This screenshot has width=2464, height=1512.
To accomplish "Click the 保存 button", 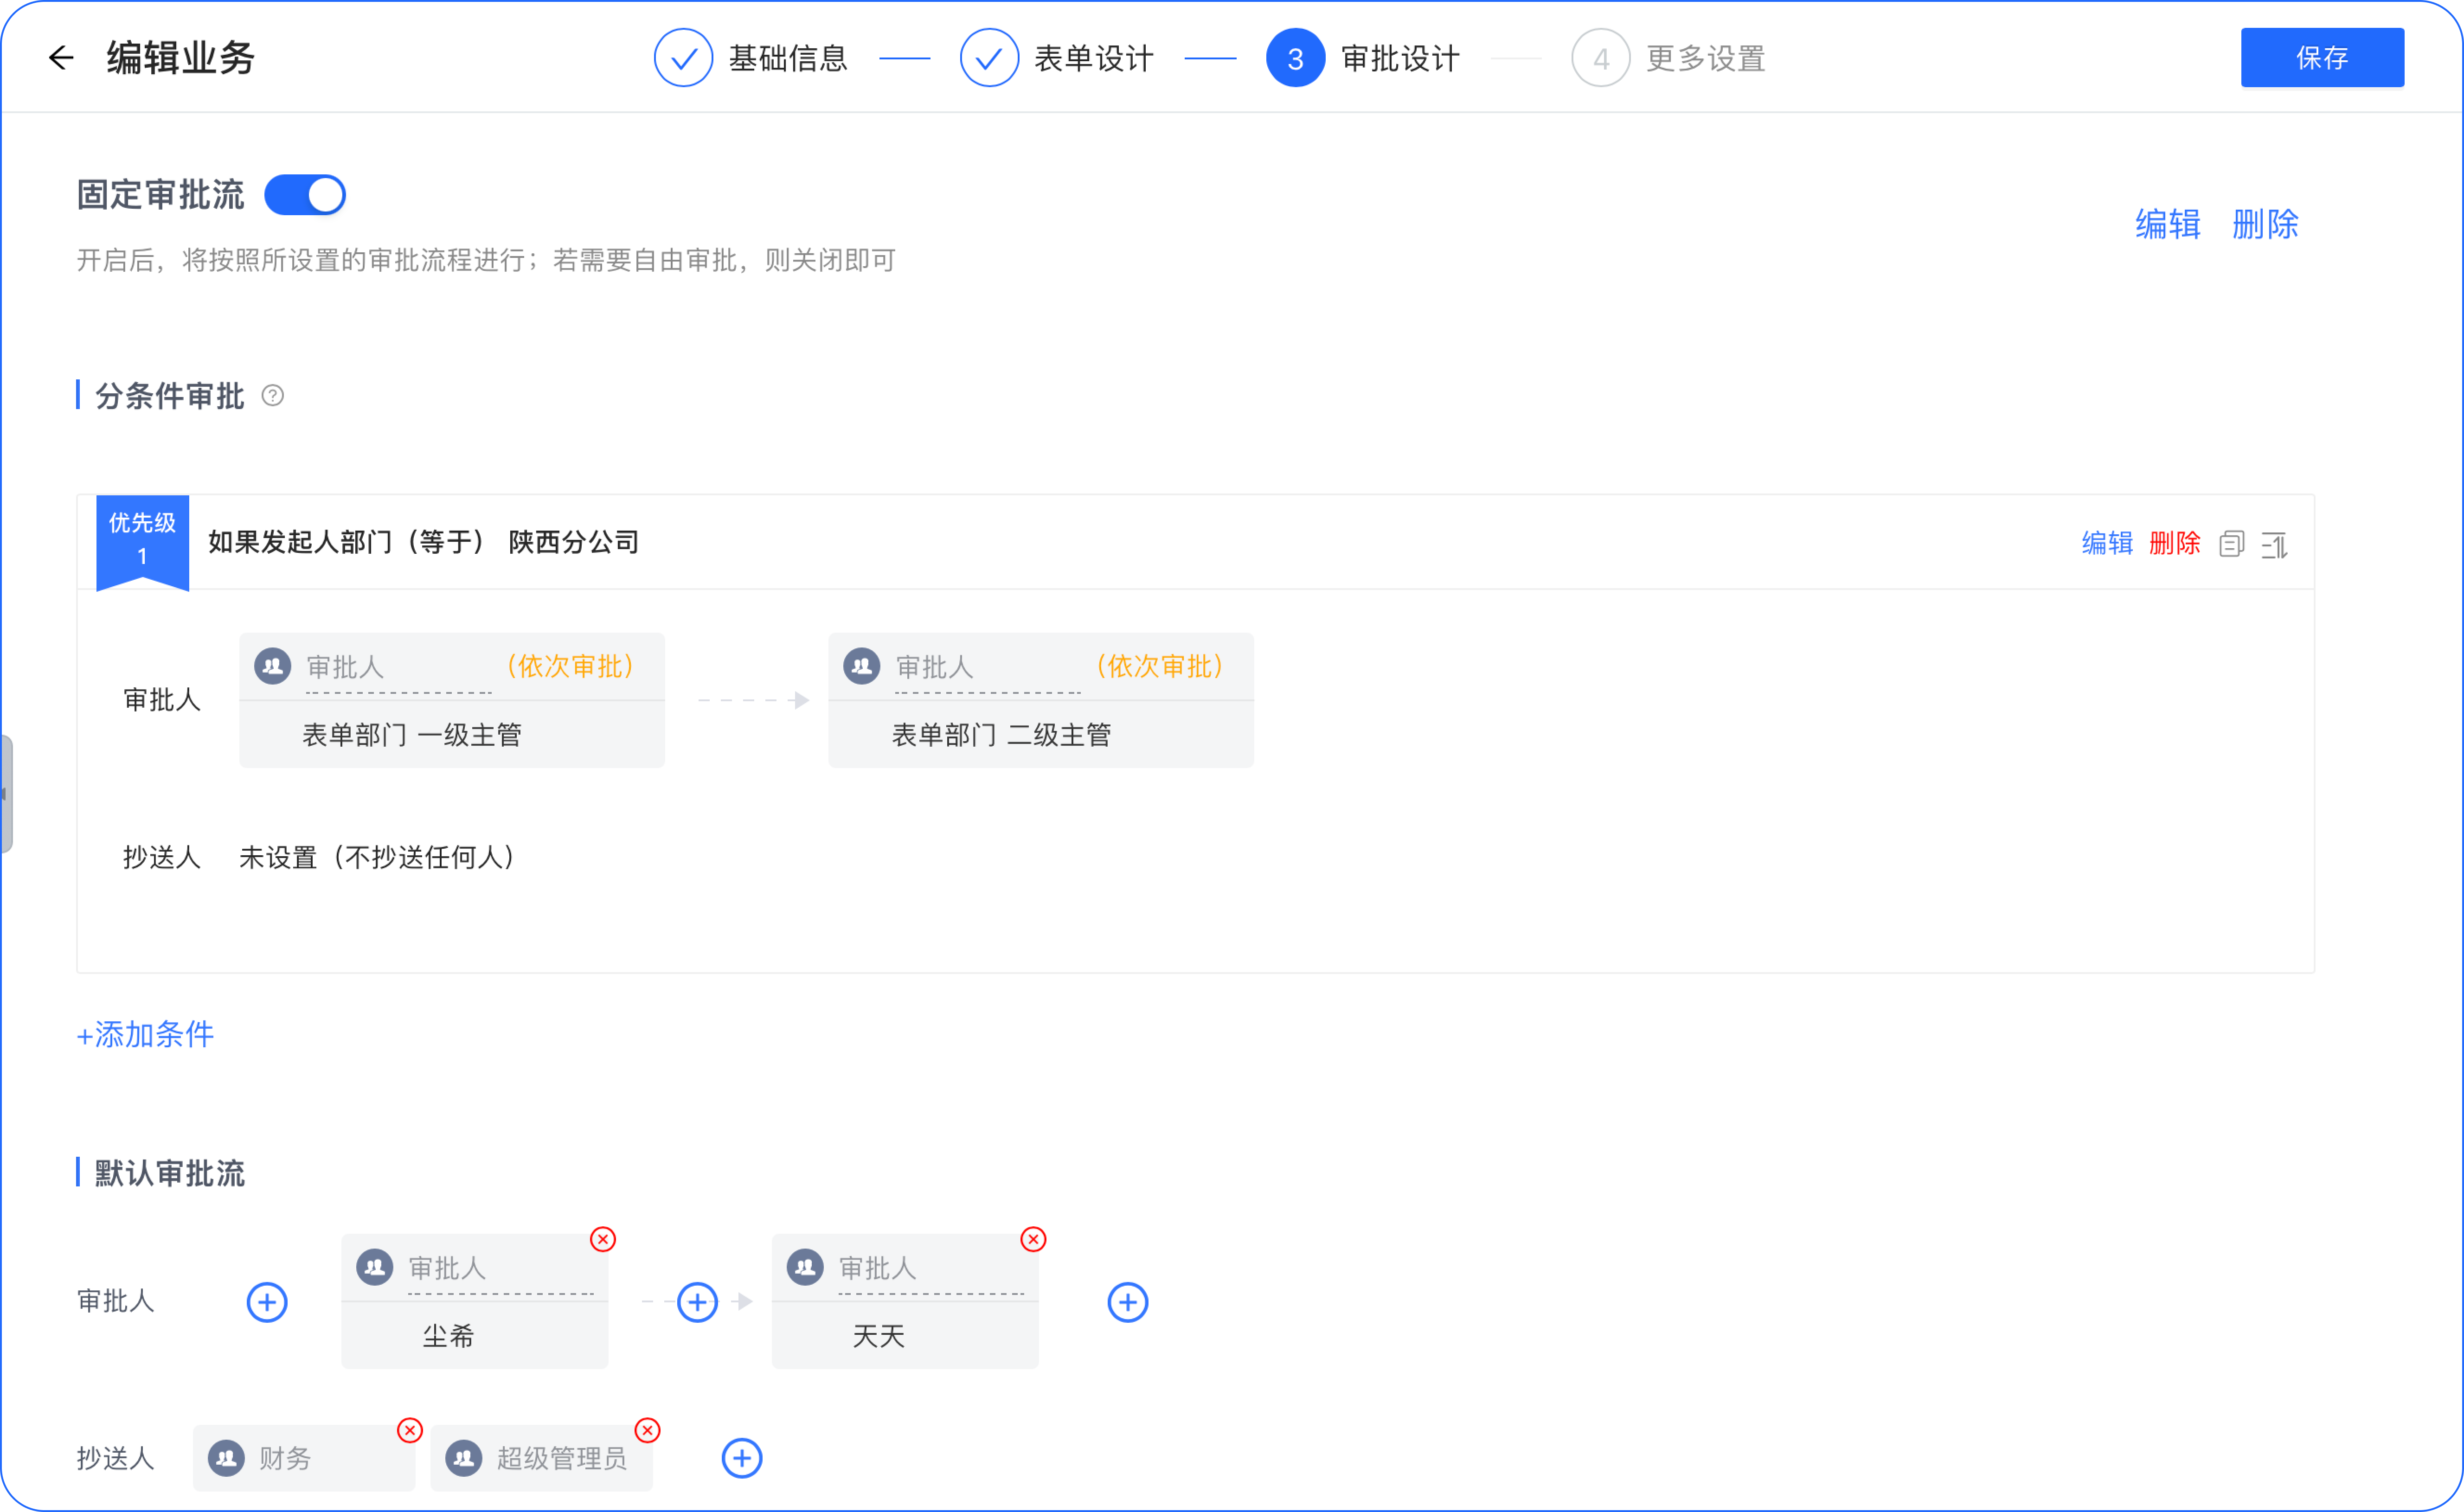I will click(x=2322, y=58).
